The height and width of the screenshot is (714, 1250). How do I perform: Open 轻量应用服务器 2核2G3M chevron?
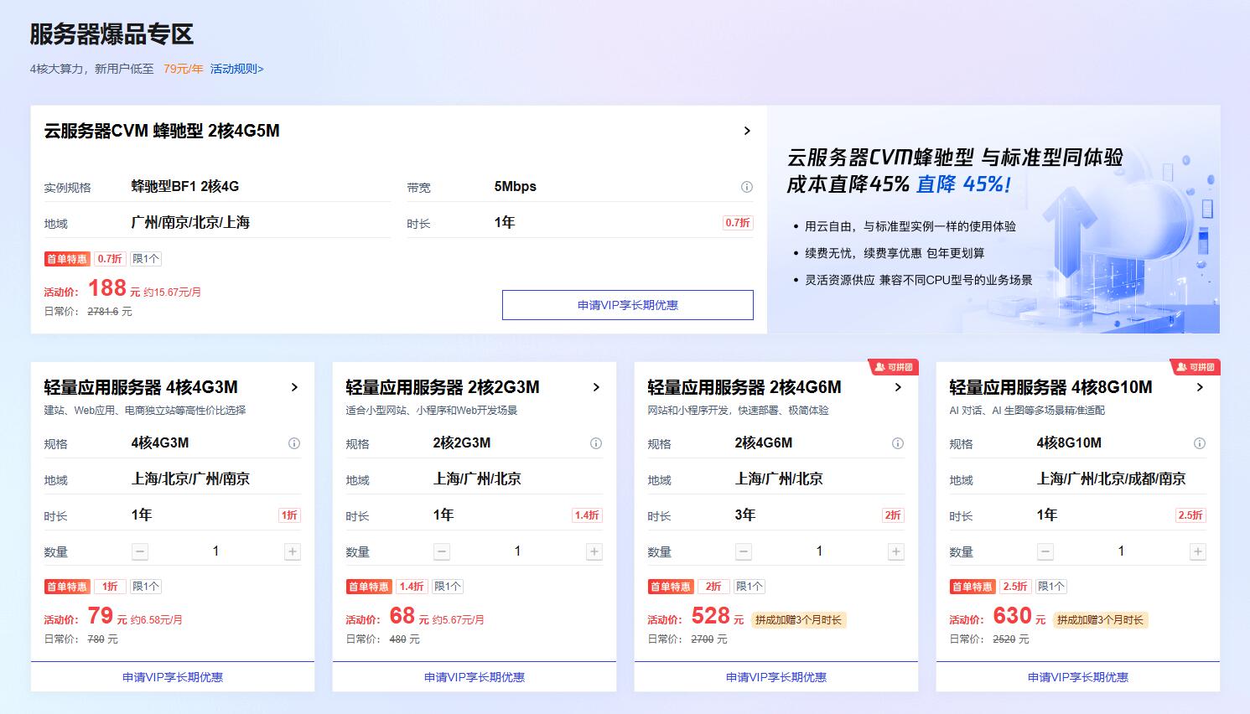pos(596,387)
